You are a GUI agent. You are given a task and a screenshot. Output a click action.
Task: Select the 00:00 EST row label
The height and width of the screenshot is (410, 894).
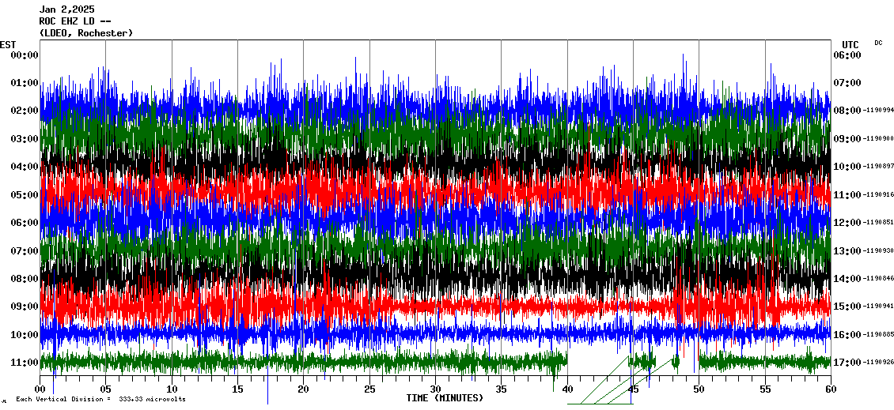[25, 55]
